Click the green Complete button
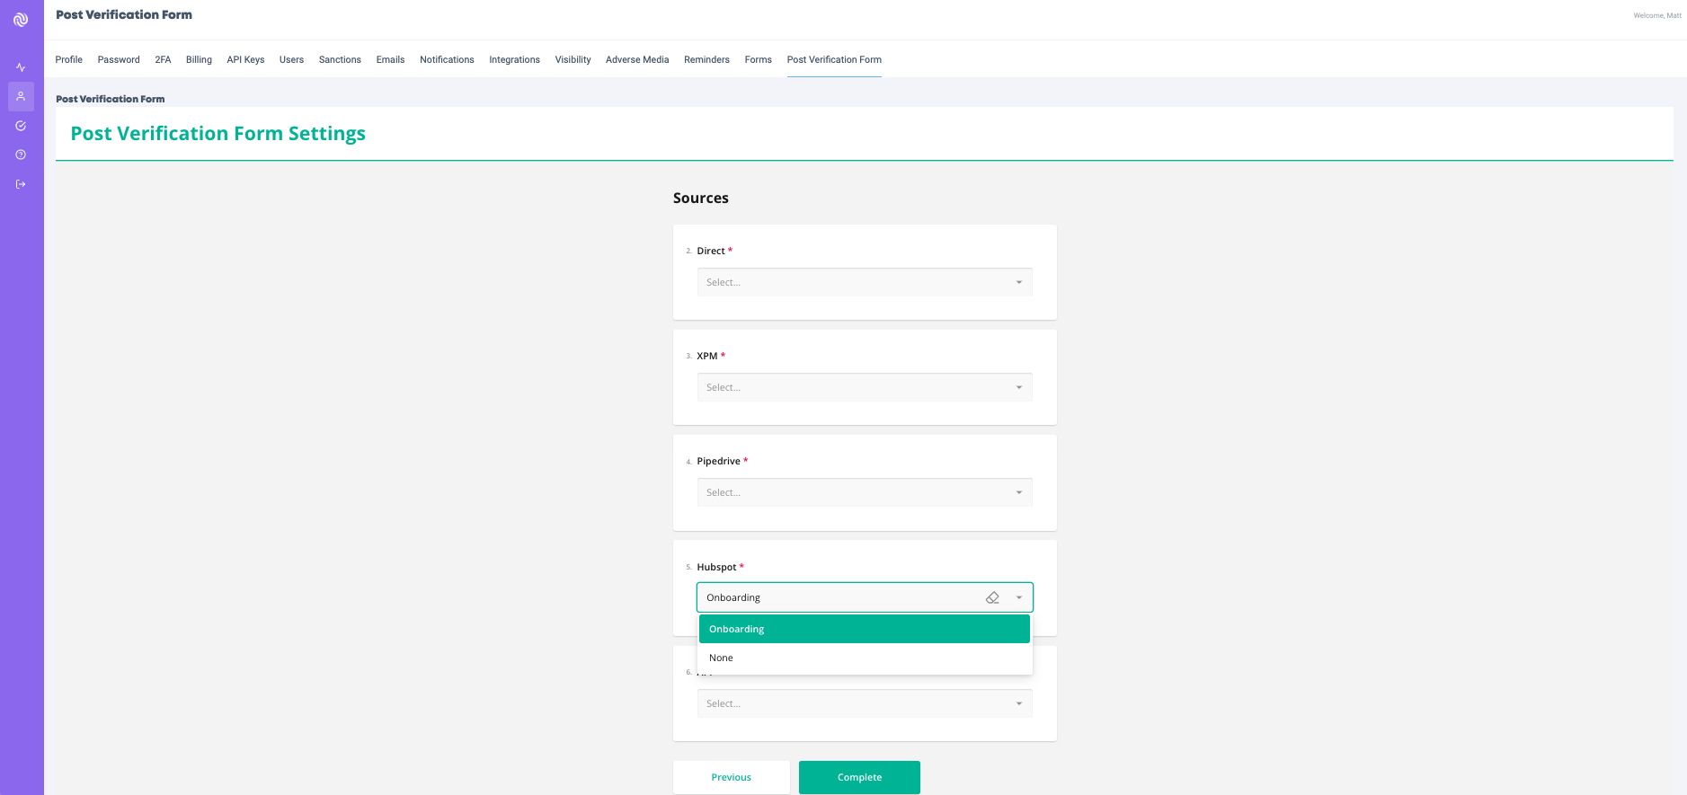Image resolution: width=1687 pixels, height=795 pixels. (x=859, y=777)
